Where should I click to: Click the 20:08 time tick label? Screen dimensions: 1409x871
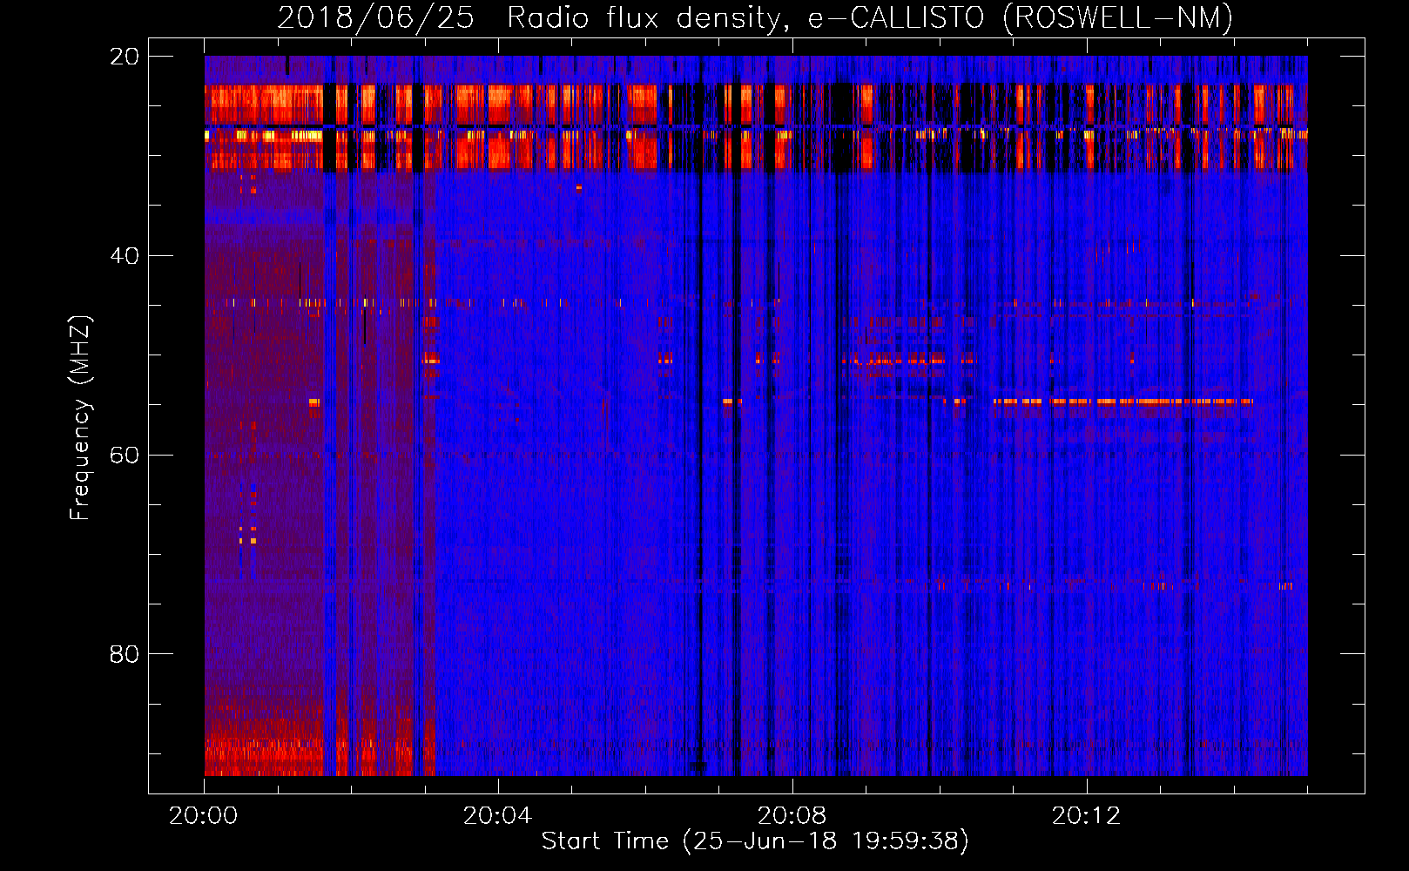tap(792, 816)
